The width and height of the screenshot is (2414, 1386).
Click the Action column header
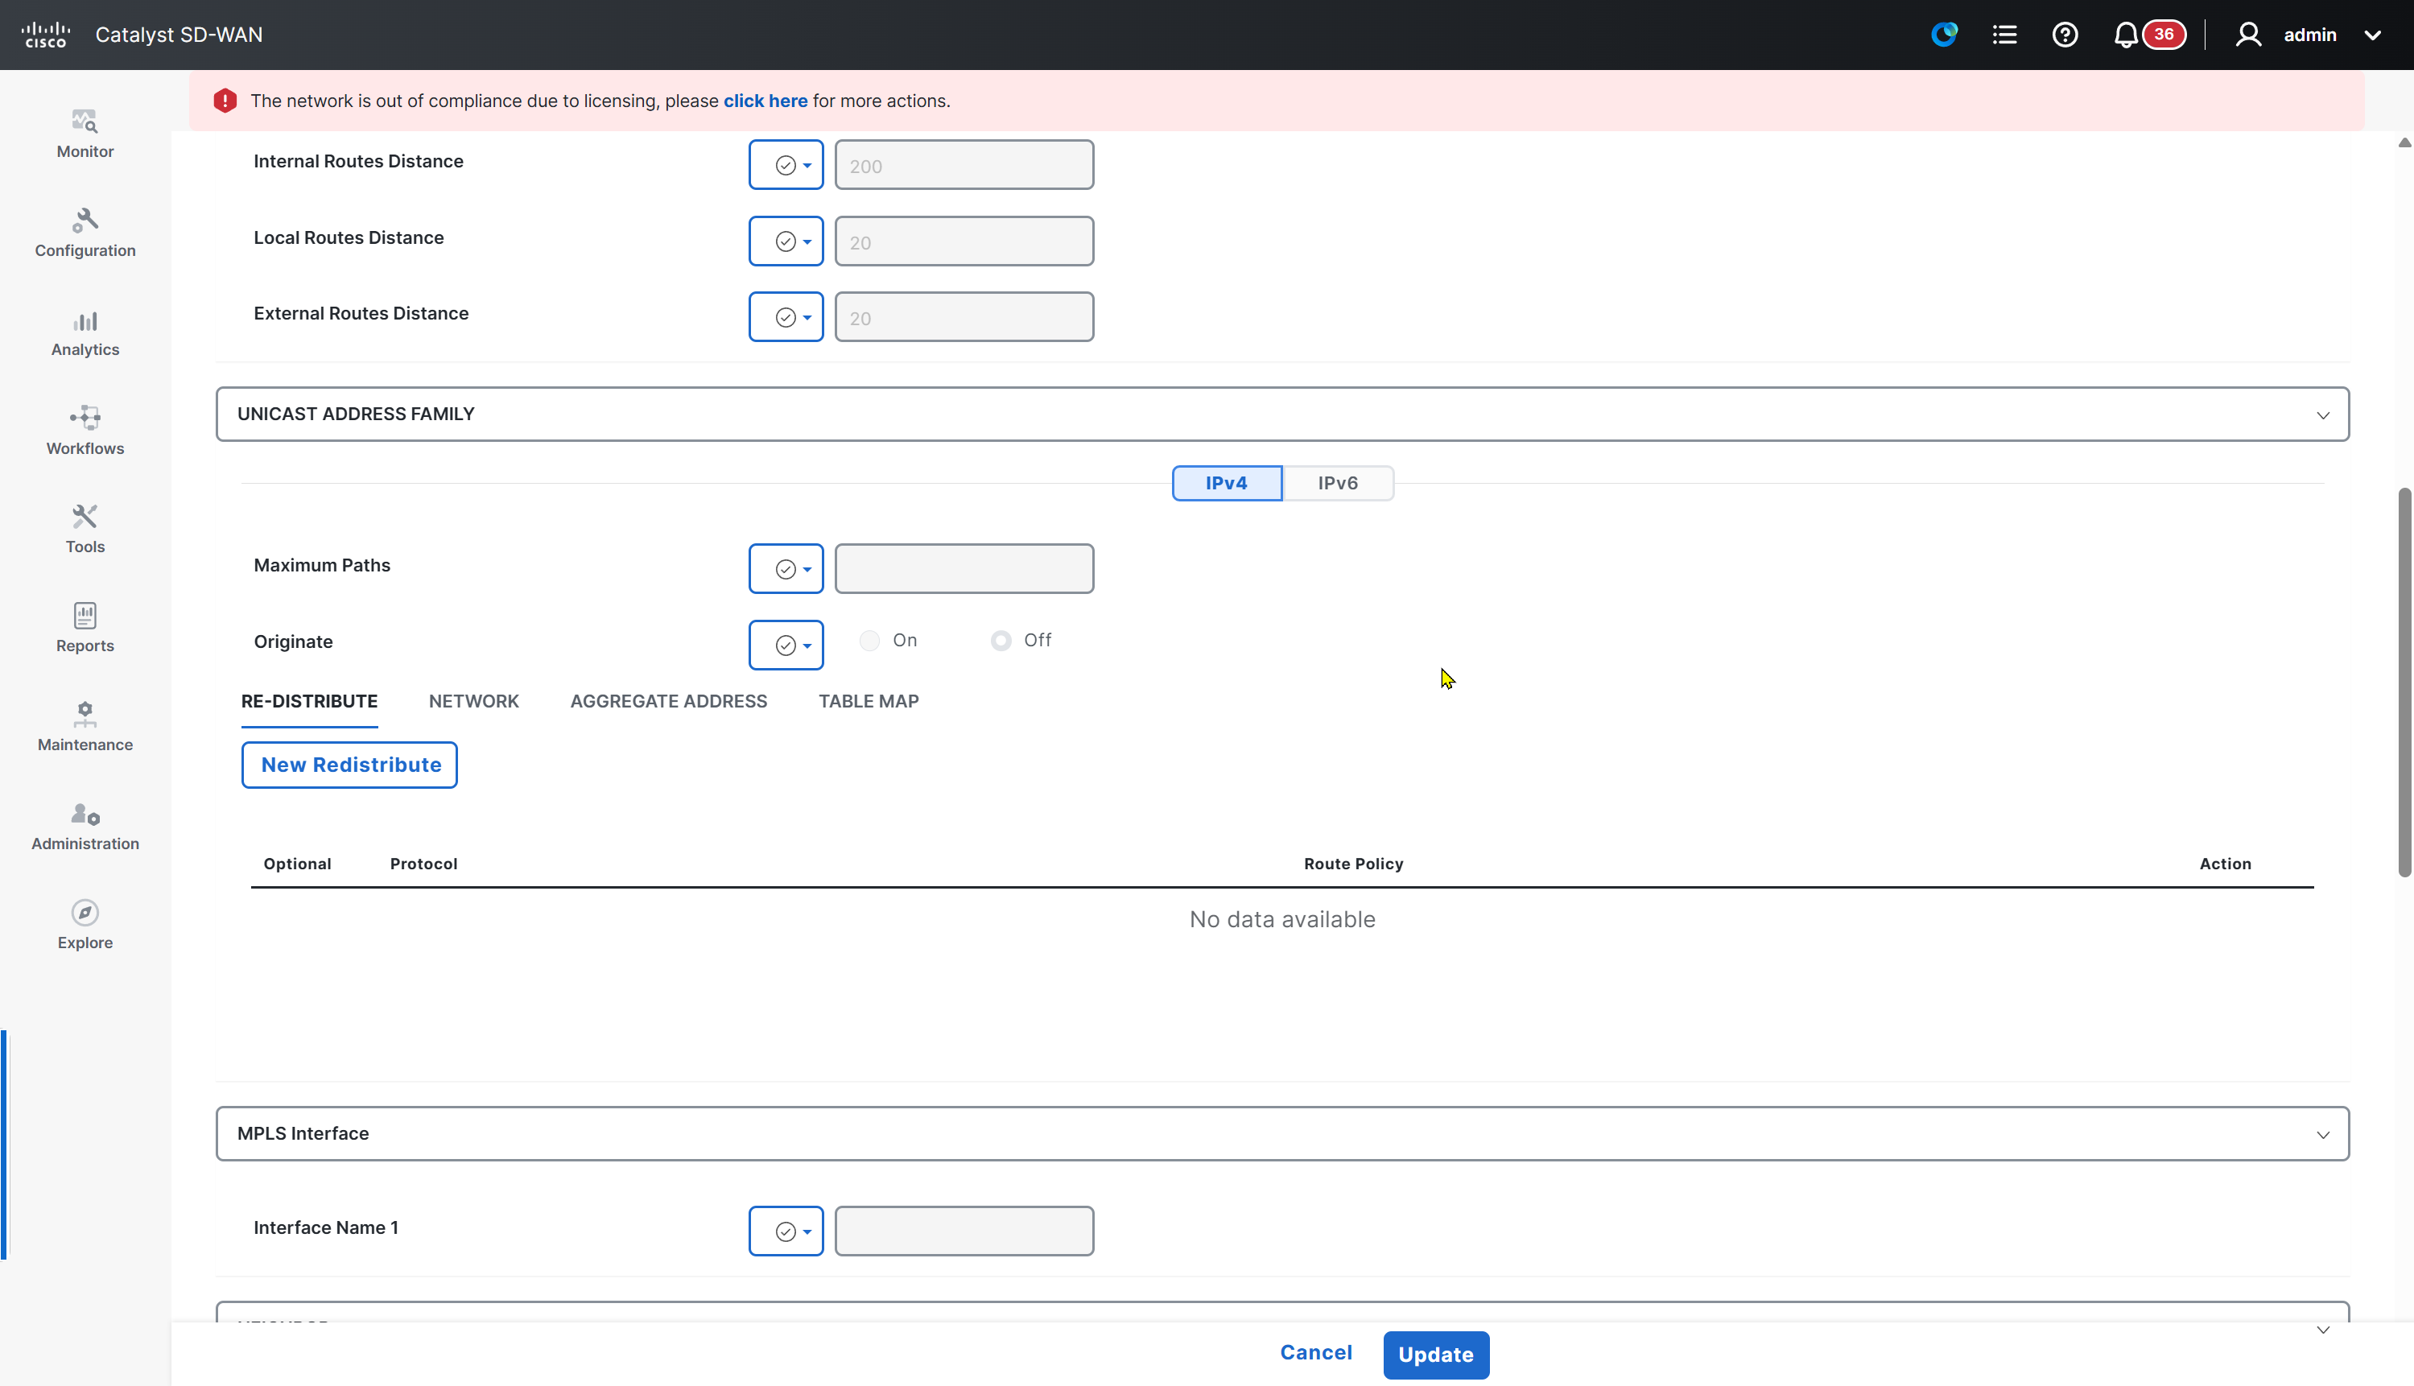(x=2225, y=864)
